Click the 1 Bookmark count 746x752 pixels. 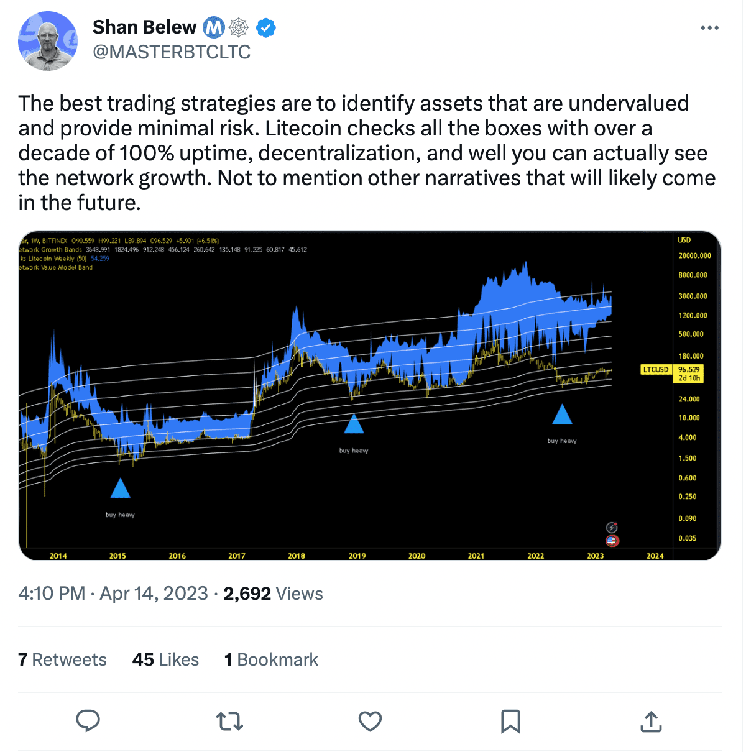[271, 659]
